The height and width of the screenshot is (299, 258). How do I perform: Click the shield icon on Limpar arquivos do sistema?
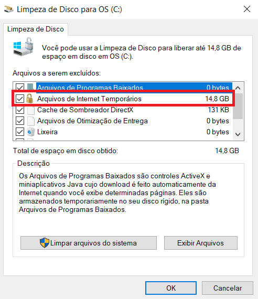(45, 243)
